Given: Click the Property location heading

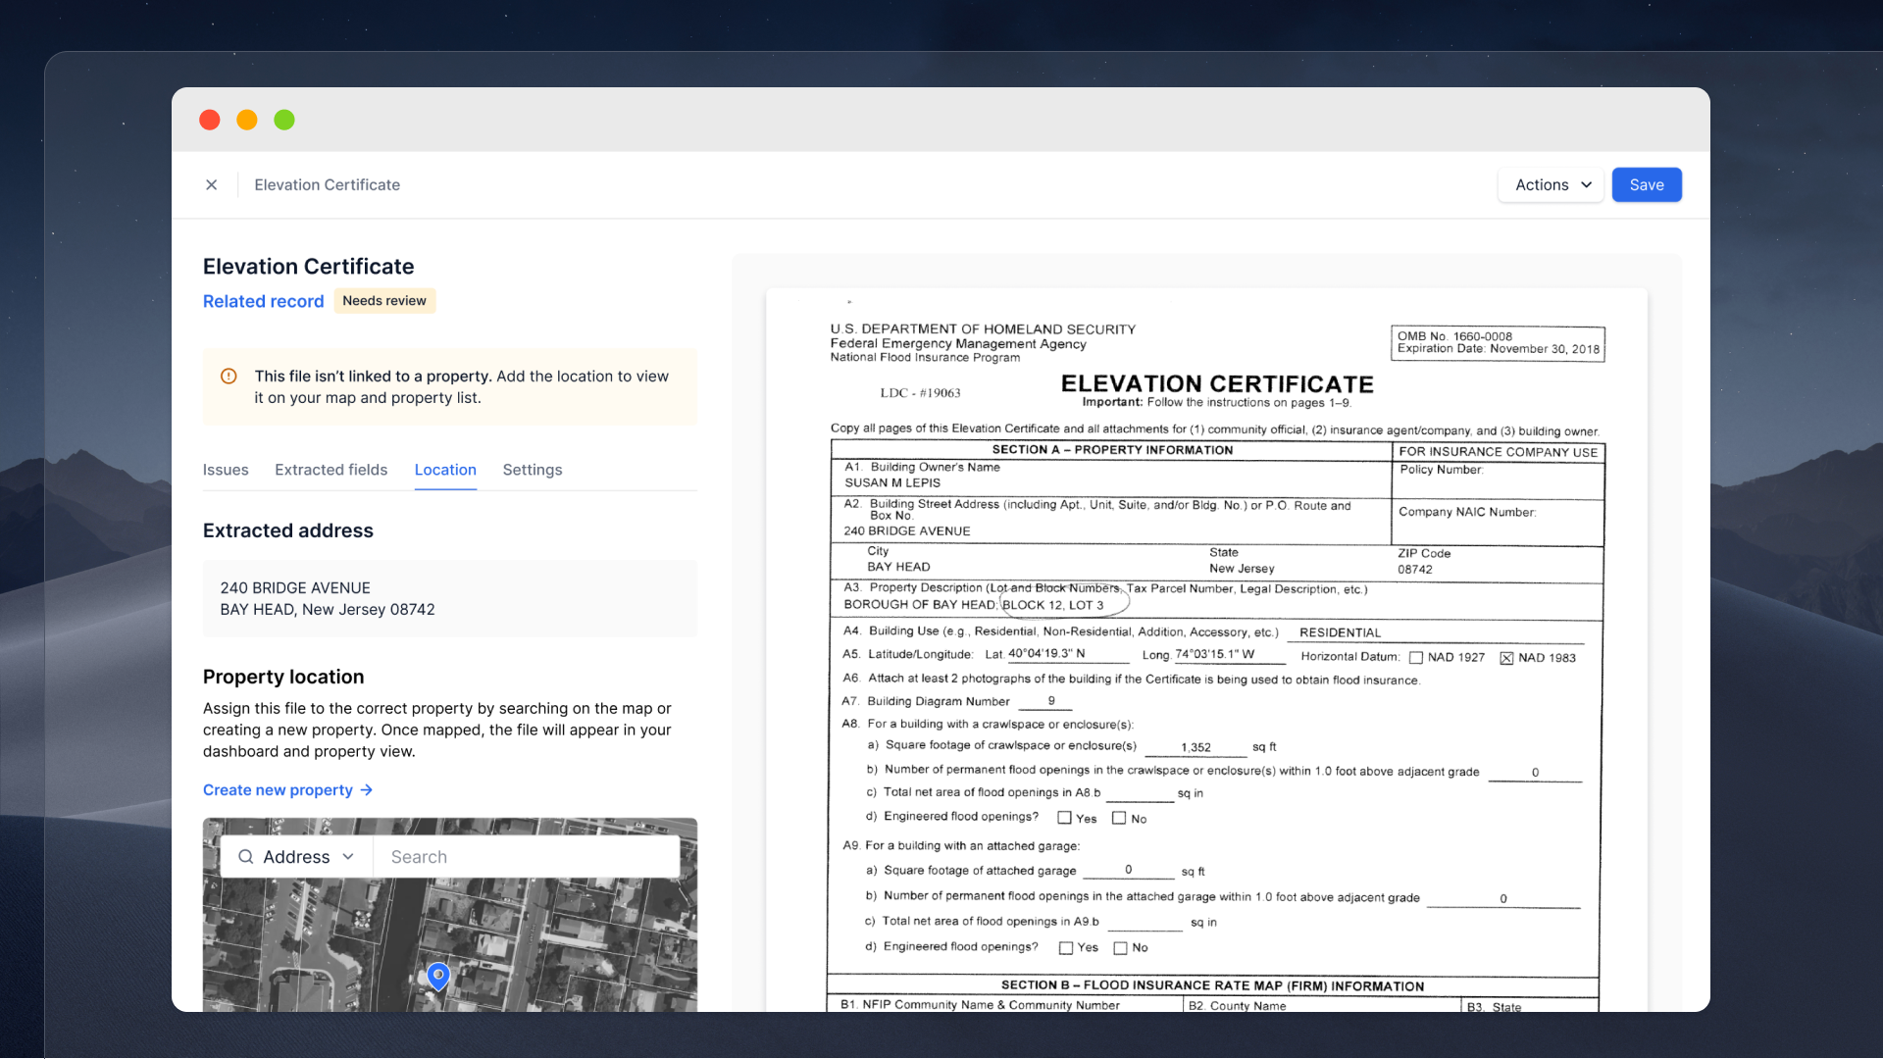Looking at the screenshot, I should click(283, 677).
